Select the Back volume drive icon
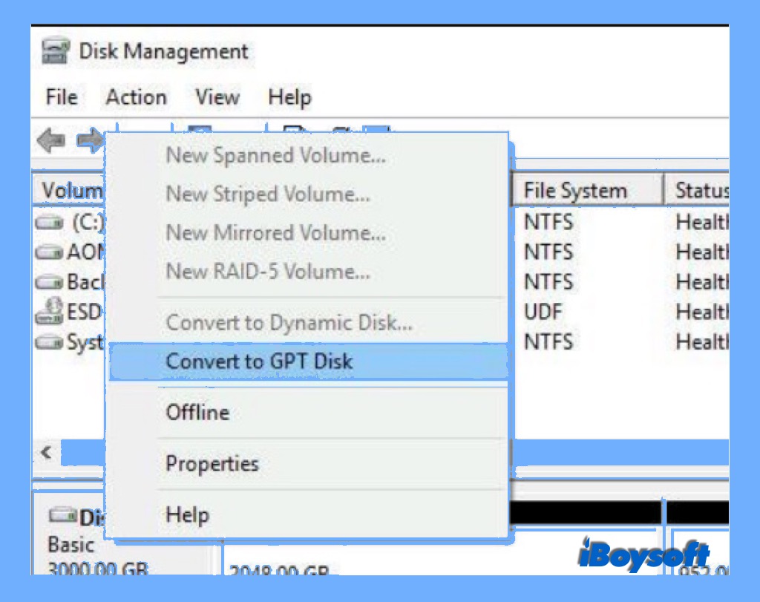This screenshot has width=760, height=602. (x=50, y=282)
